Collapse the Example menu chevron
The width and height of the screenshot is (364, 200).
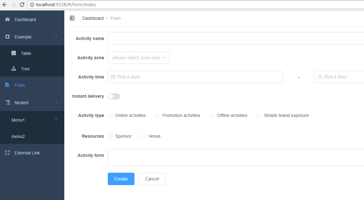pos(56,37)
